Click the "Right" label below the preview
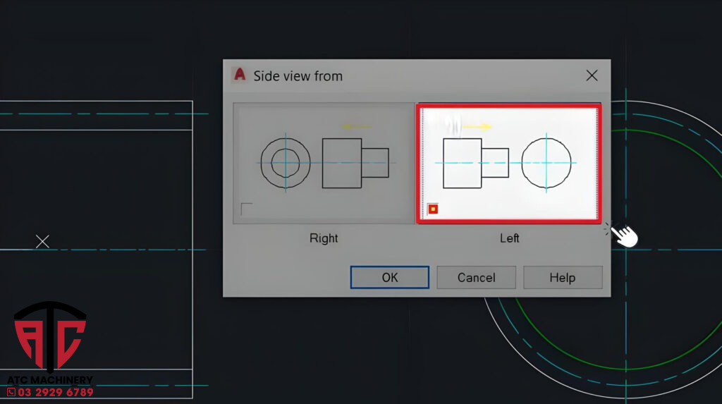The height and width of the screenshot is (404, 722). pyautogui.click(x=324, y=238)
